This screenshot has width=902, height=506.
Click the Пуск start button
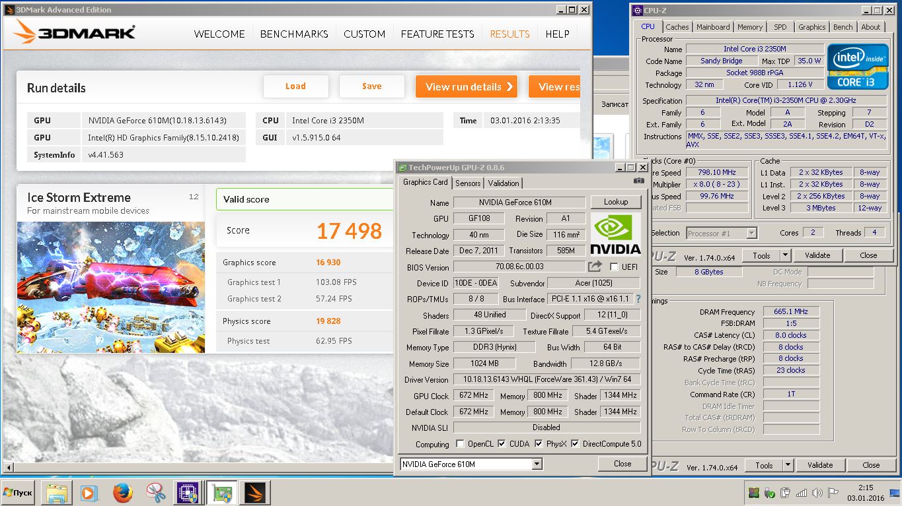click(18, 493)
